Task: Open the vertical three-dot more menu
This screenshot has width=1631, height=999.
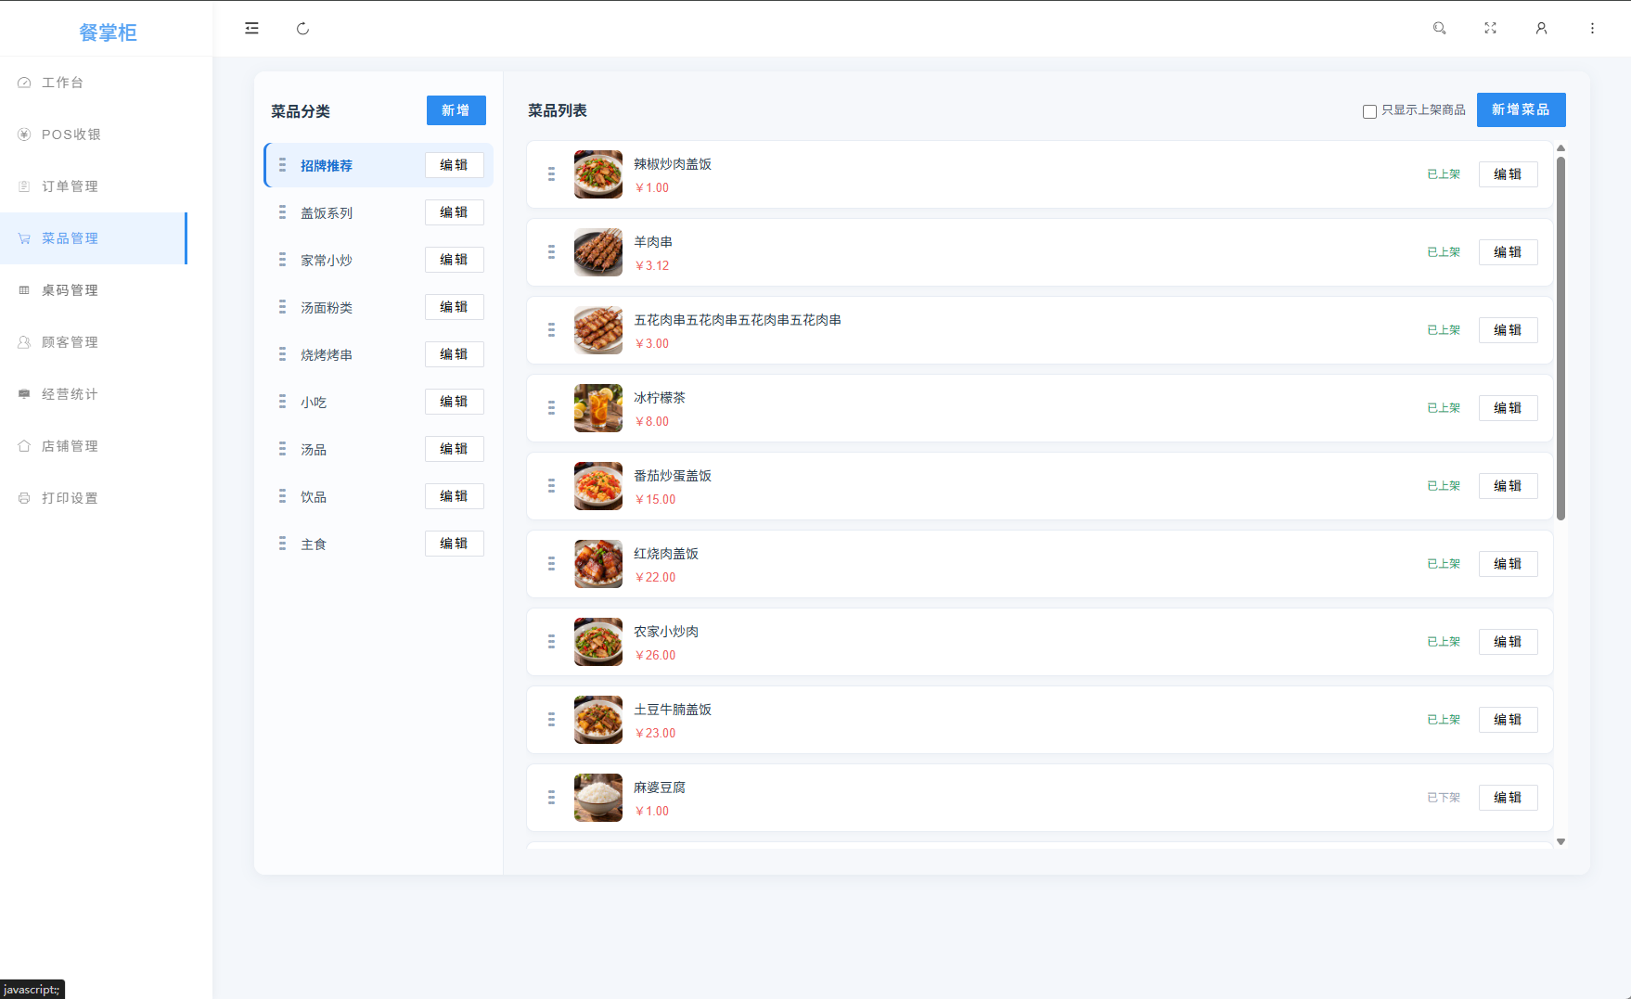Action: [1592, 29]
